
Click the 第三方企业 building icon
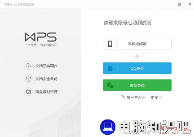(x=123, y=97)
